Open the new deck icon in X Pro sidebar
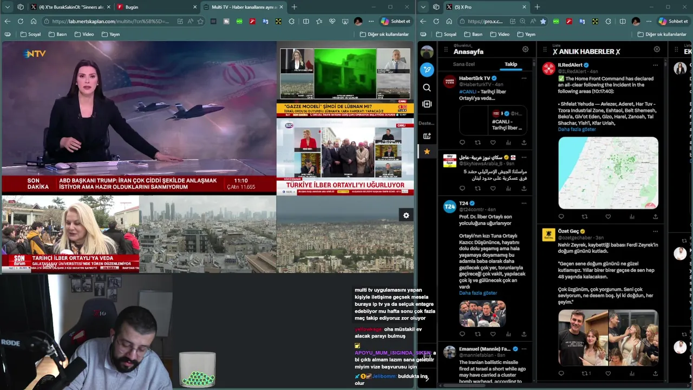Screen dimensions: 693x390 tap(427, 136)
